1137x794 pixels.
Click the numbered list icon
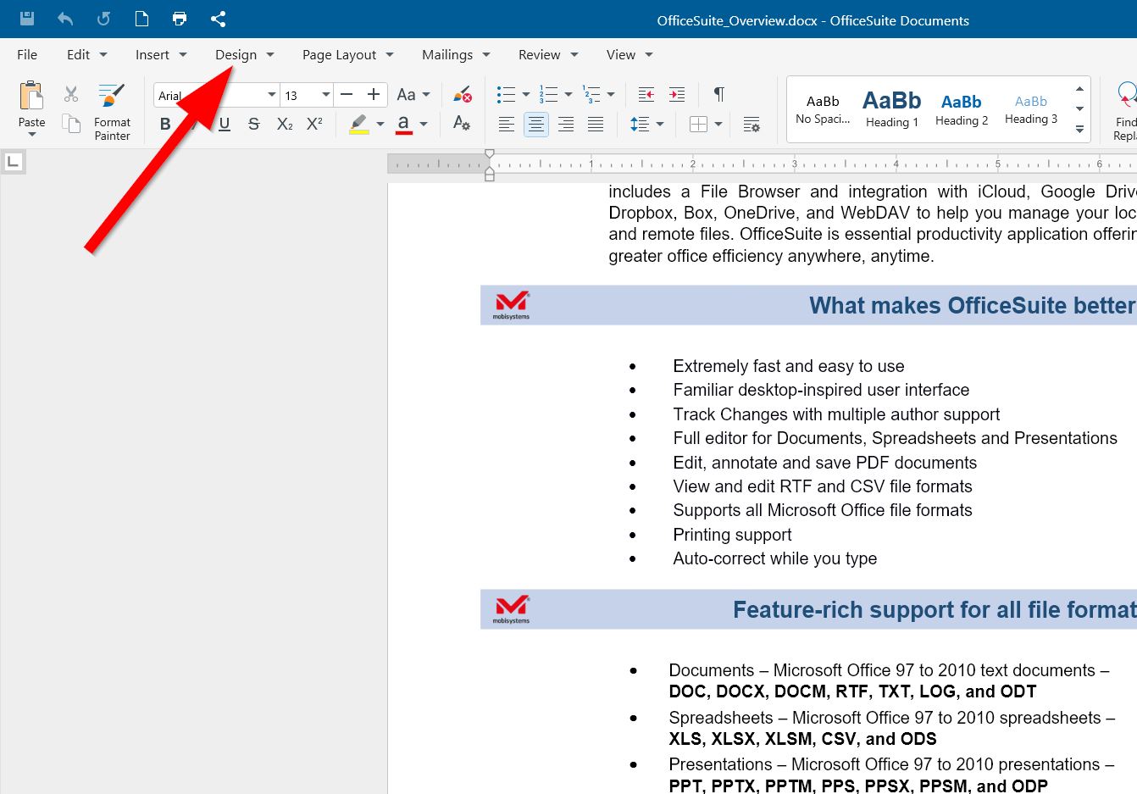[548, 95]
